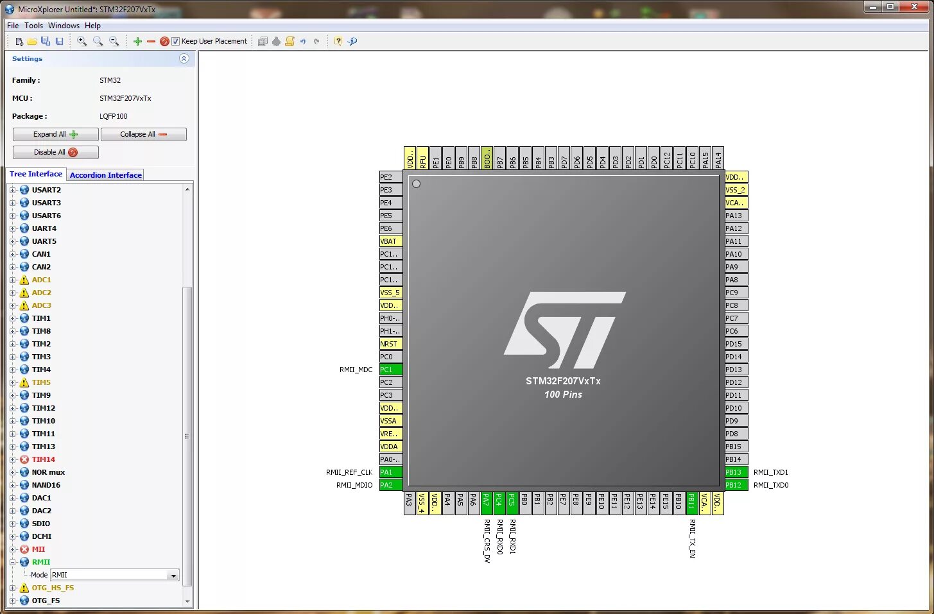Open the RMII Mode dropdown
Image resolution: width=934 pixels, height=614 pixels.
173,575
